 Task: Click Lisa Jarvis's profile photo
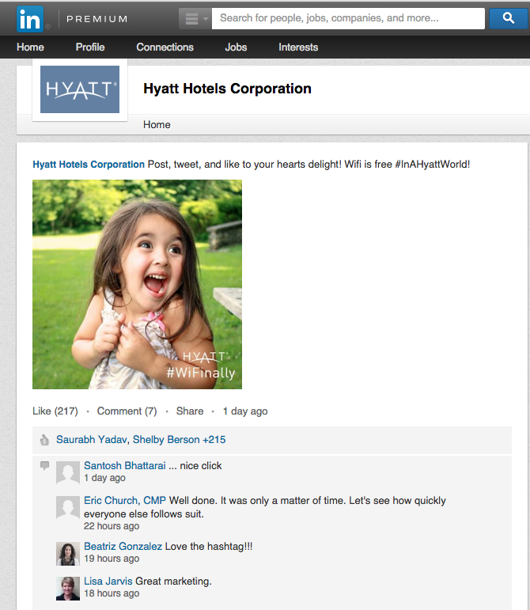pos(68,589)
